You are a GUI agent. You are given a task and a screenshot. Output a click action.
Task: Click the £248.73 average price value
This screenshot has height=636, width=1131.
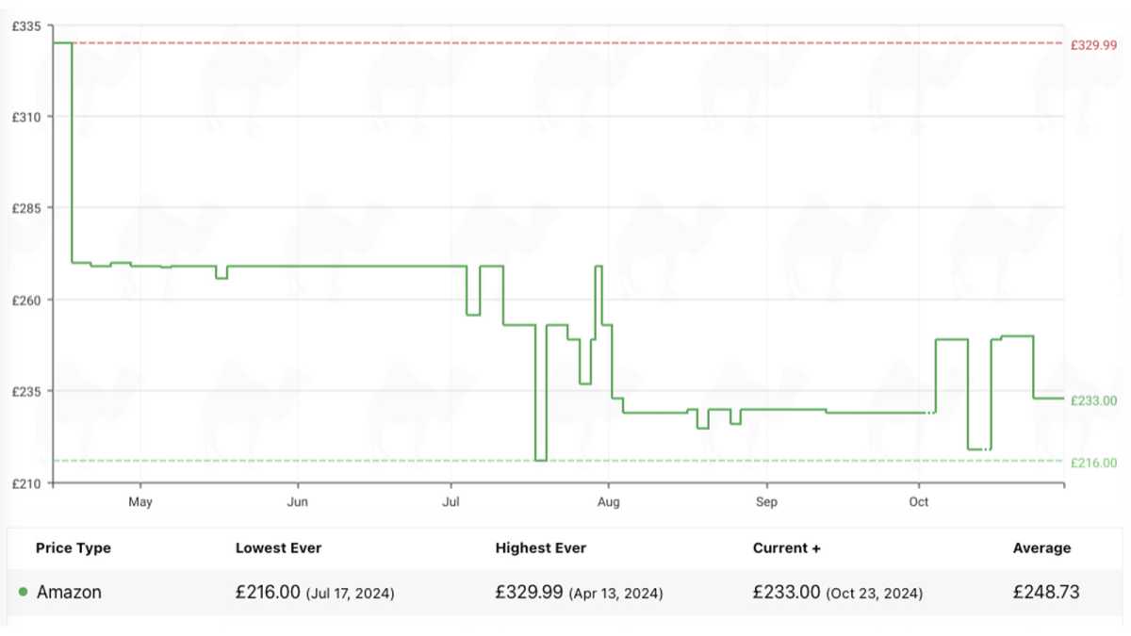[1046, 593]
